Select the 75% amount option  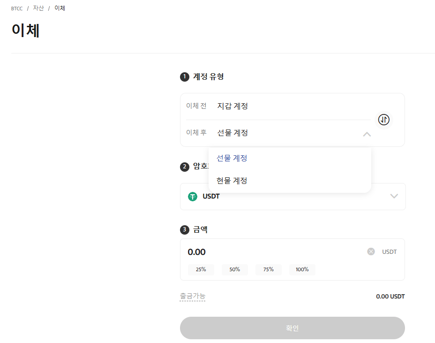(268, 269)
